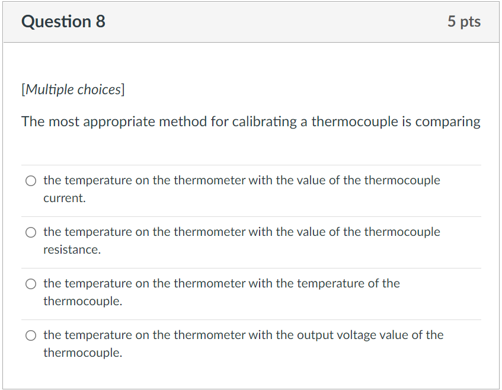Pick the radio button for output voltage value option
502x390 pixels.
(30, 335)
